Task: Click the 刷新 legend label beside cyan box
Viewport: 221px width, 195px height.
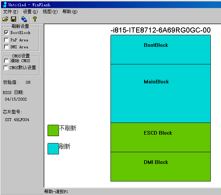Action: point(64,146)
